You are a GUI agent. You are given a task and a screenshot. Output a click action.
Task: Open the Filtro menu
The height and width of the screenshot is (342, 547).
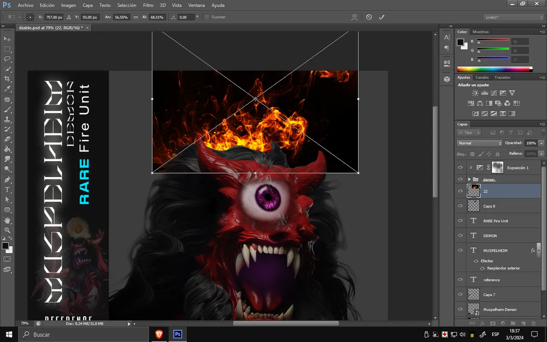pyautogui.click(x=148, y=5)
